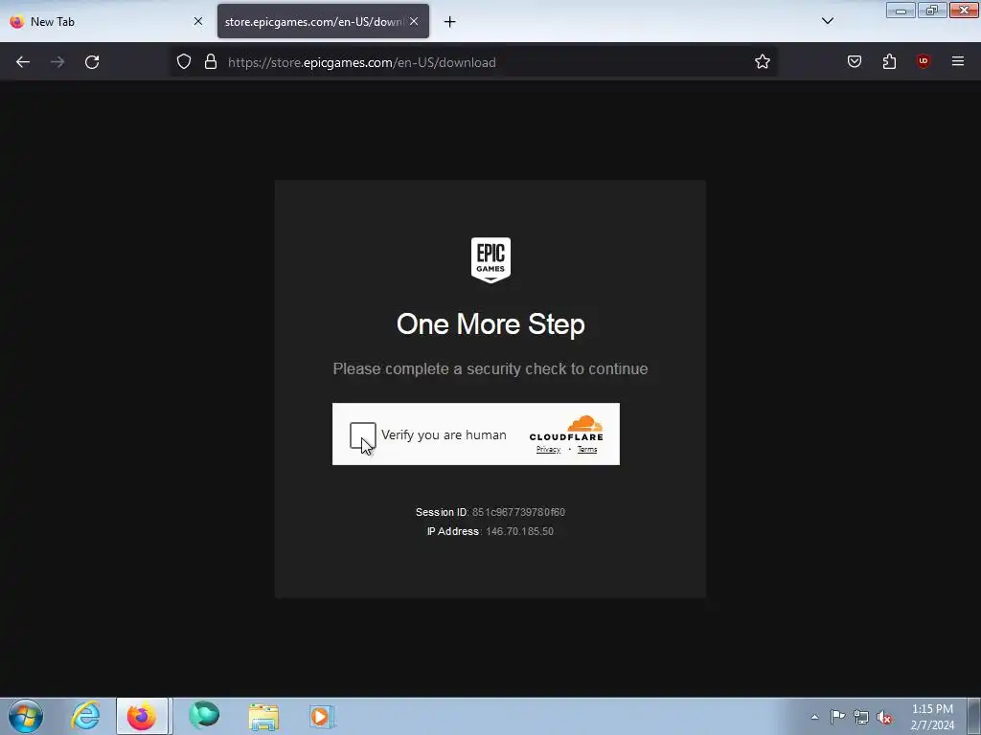Minimize the Firefox window
This screenshot has height=735, width=981.
[901, 11]
